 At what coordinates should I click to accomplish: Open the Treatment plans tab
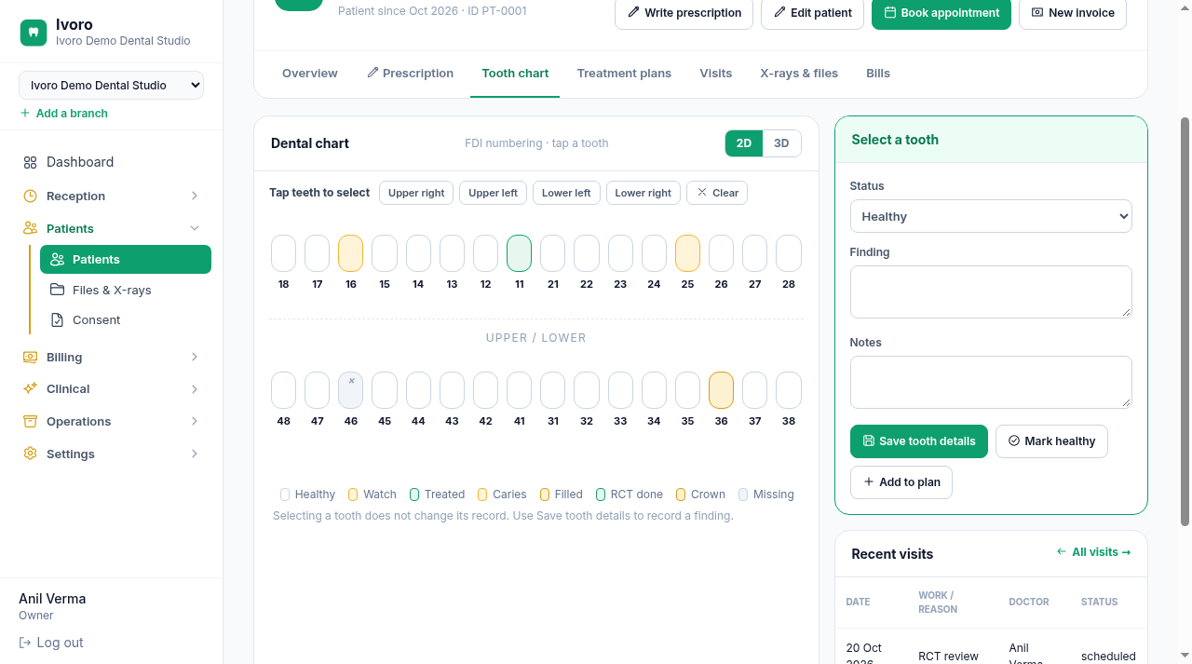point(624,73)
